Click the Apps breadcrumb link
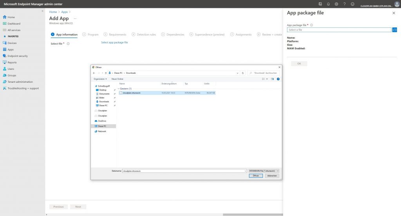The height and width of the screenshot is (216, 401). [x=65, y=12]
